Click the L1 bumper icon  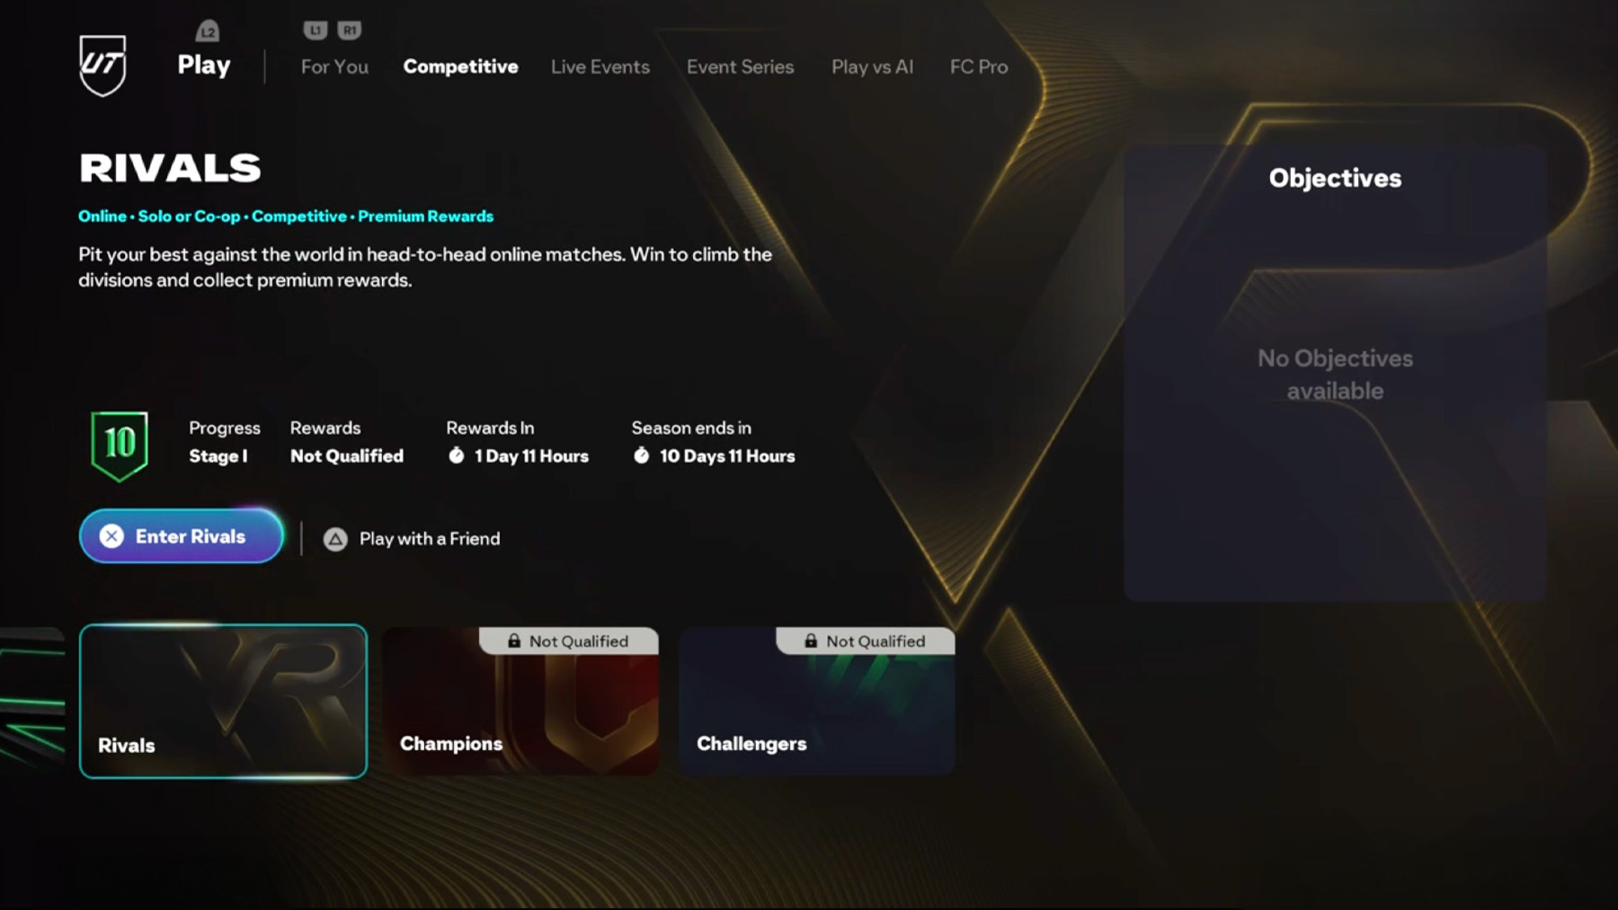(315, 31)
